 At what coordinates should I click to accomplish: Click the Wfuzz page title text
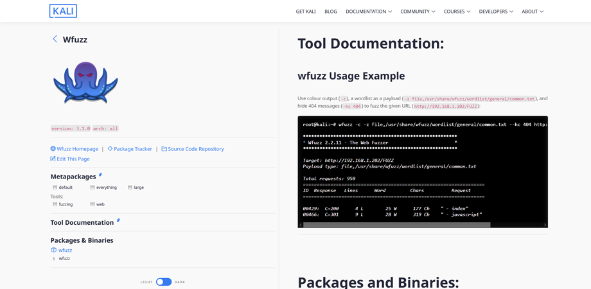75,39
